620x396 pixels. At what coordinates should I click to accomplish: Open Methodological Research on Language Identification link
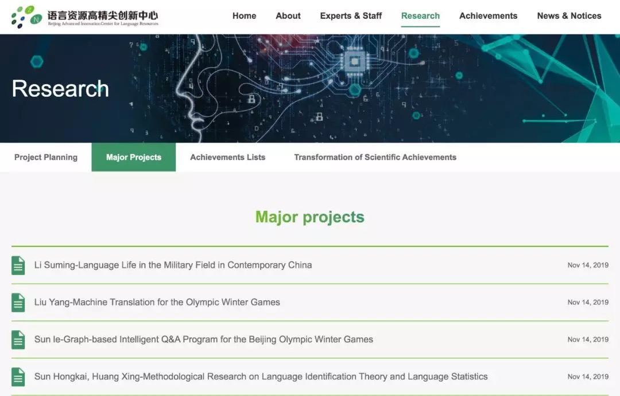coord(261,377)
